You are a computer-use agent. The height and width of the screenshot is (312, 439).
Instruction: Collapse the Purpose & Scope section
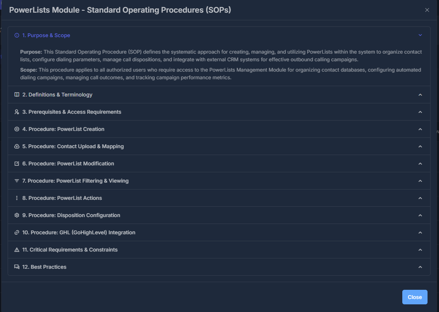point(420,35)
